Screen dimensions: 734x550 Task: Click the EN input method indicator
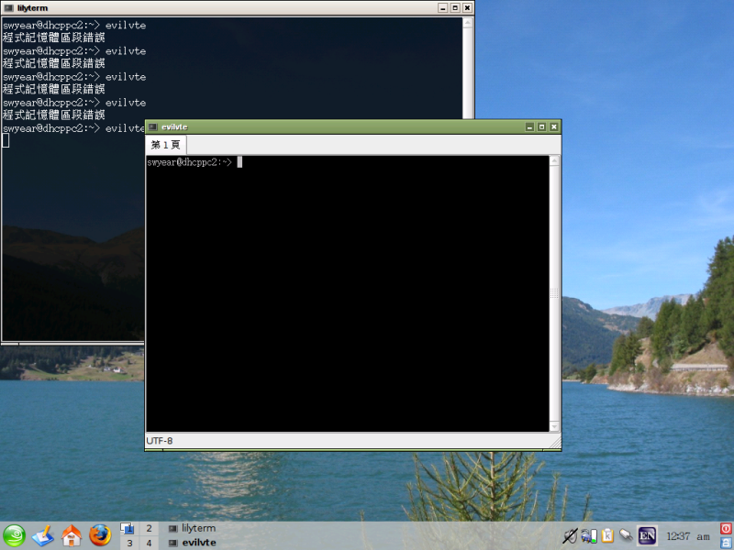click(648, 535)
